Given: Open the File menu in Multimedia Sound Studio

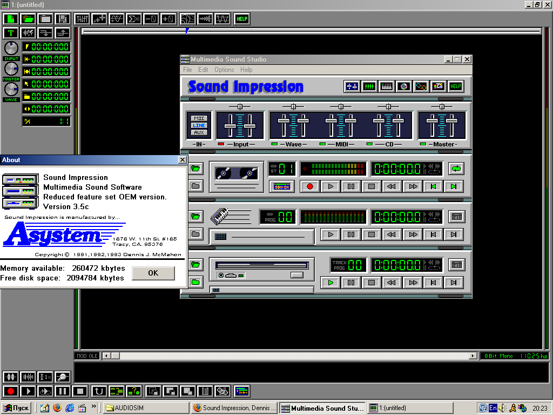Looking at the screenshot, I should click(x=187, y=70).
